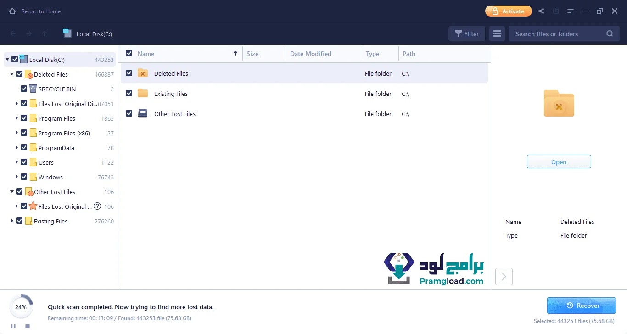The image size is (627, 334).
Task: Open the hamburger menu in title bar
Action: (571, 11)
